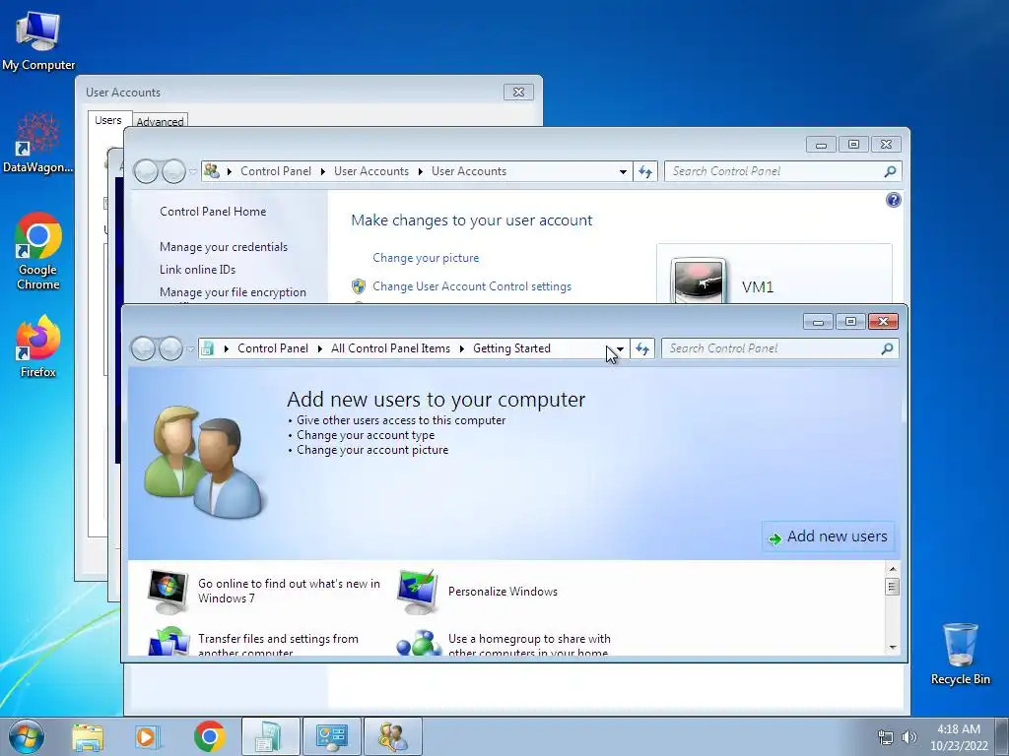This screenshot has width=1009, height=756.
Task: Click All Control Panel Items breadcrumb
Action: [x=390, y=348]
